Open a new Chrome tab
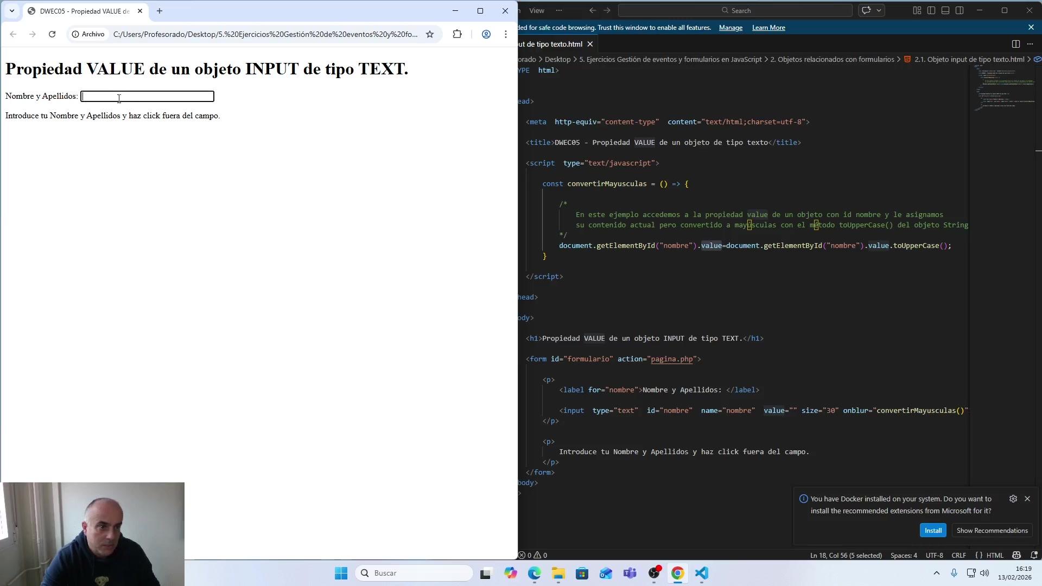The height and width of the screenshot is (586, 1042). tap(160, 11)
